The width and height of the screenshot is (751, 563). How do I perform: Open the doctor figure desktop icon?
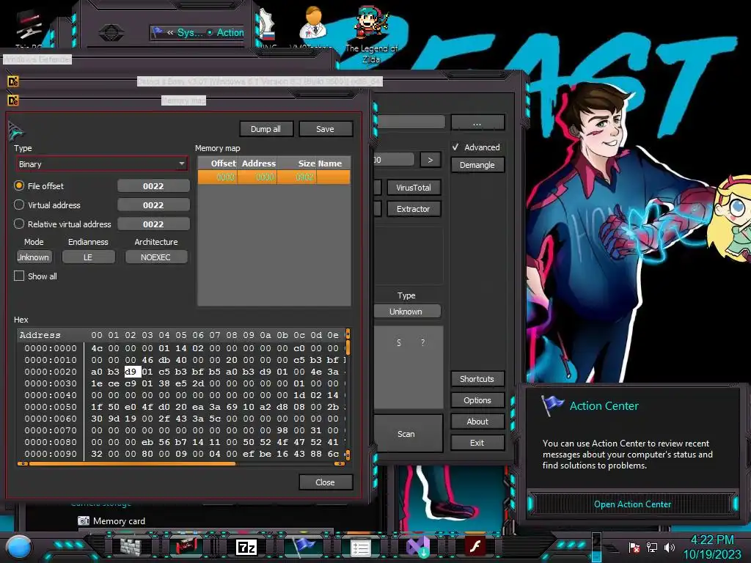[x=314, y=24]
